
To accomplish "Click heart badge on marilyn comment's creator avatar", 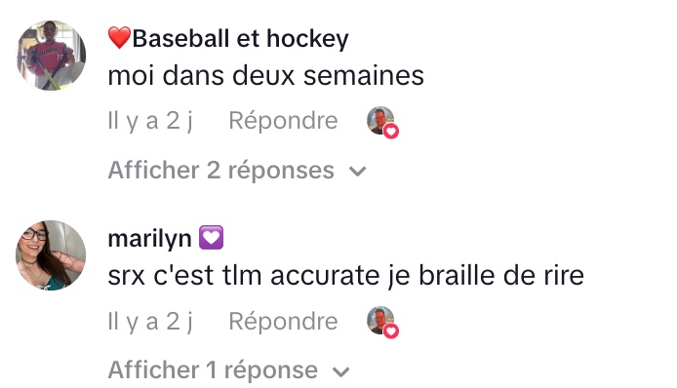I will point(391,331).
